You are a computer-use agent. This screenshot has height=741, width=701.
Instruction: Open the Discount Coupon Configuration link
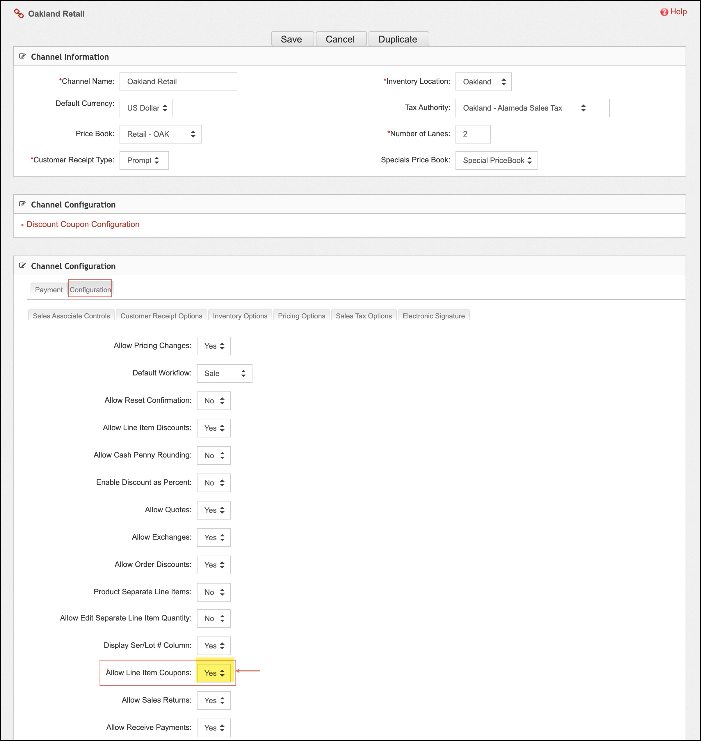coord(83,224)
